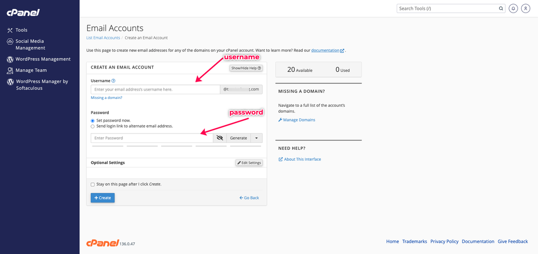Open the Give Feedback footer link
The height and width of the screenshot is (254, 538).
pyautogui.click(x=513, y=241)
